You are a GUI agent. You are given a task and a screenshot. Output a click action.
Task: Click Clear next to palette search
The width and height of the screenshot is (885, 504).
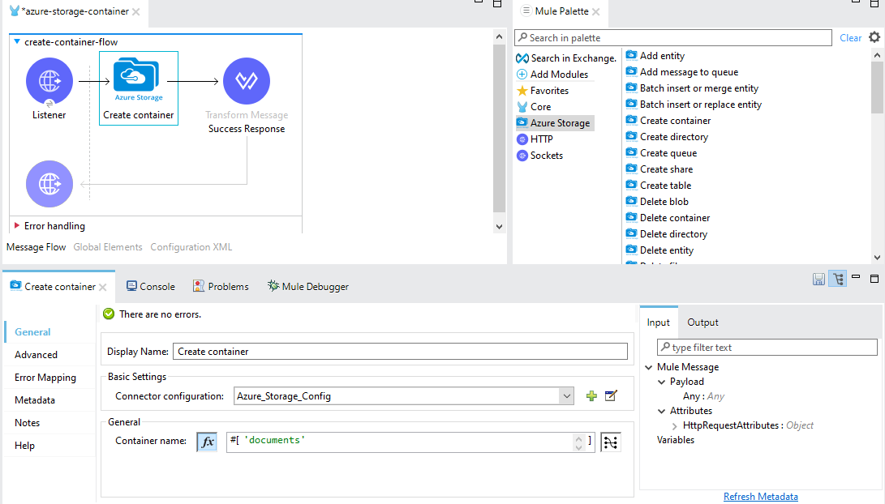pos(850,38)
